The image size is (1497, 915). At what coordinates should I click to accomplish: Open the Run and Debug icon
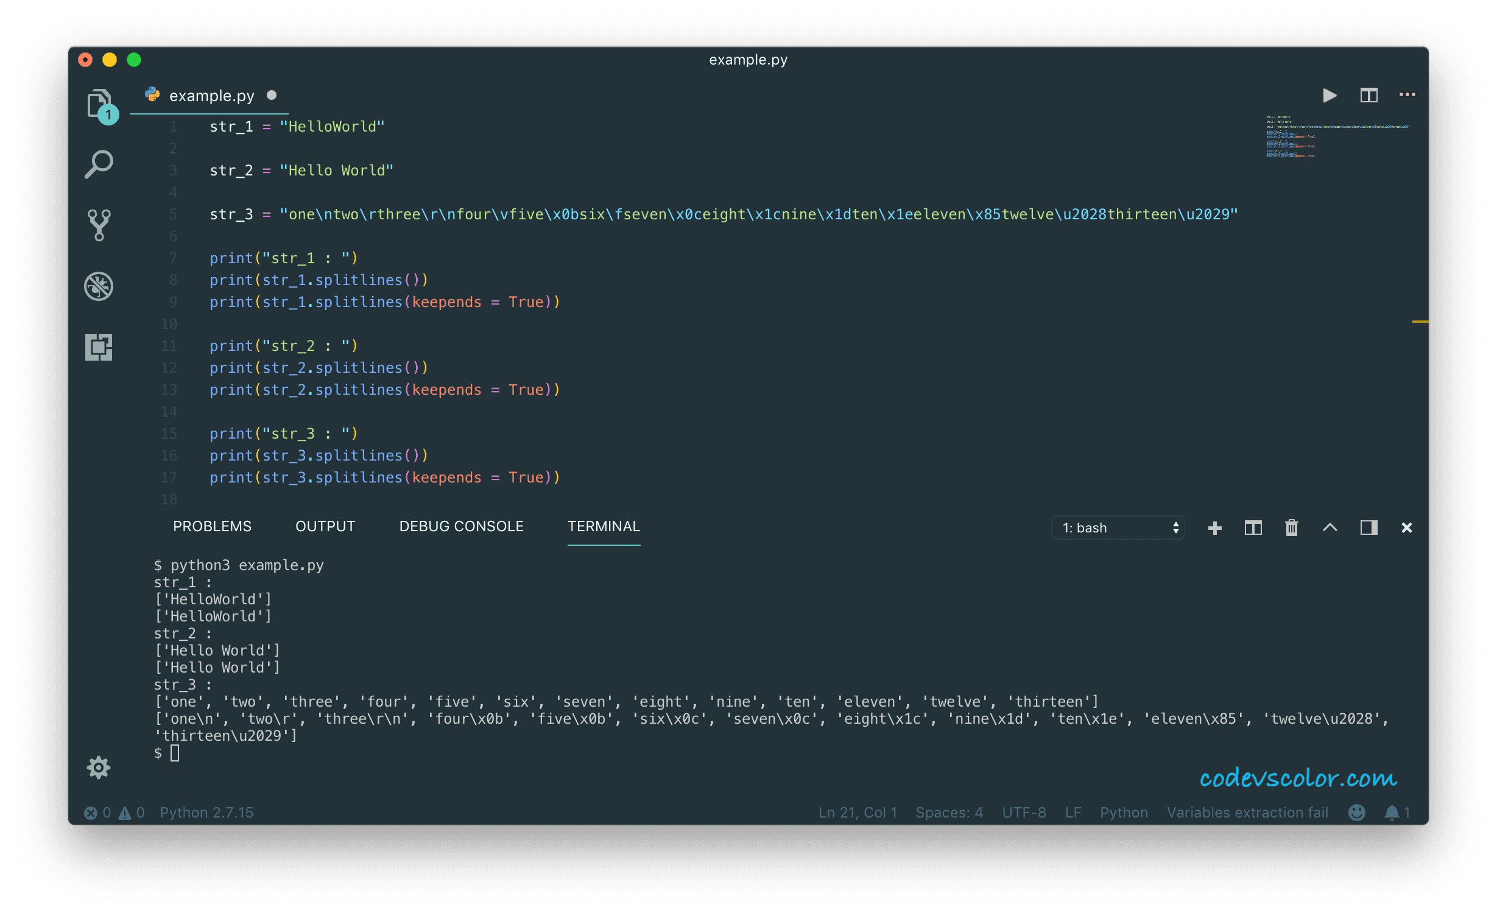(99, 286)
